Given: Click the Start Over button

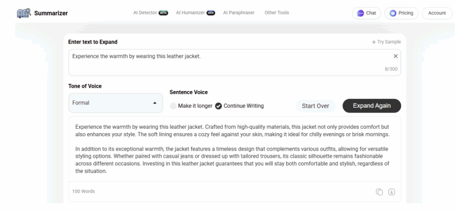Looking at the screenshot, I should (315, 106).
